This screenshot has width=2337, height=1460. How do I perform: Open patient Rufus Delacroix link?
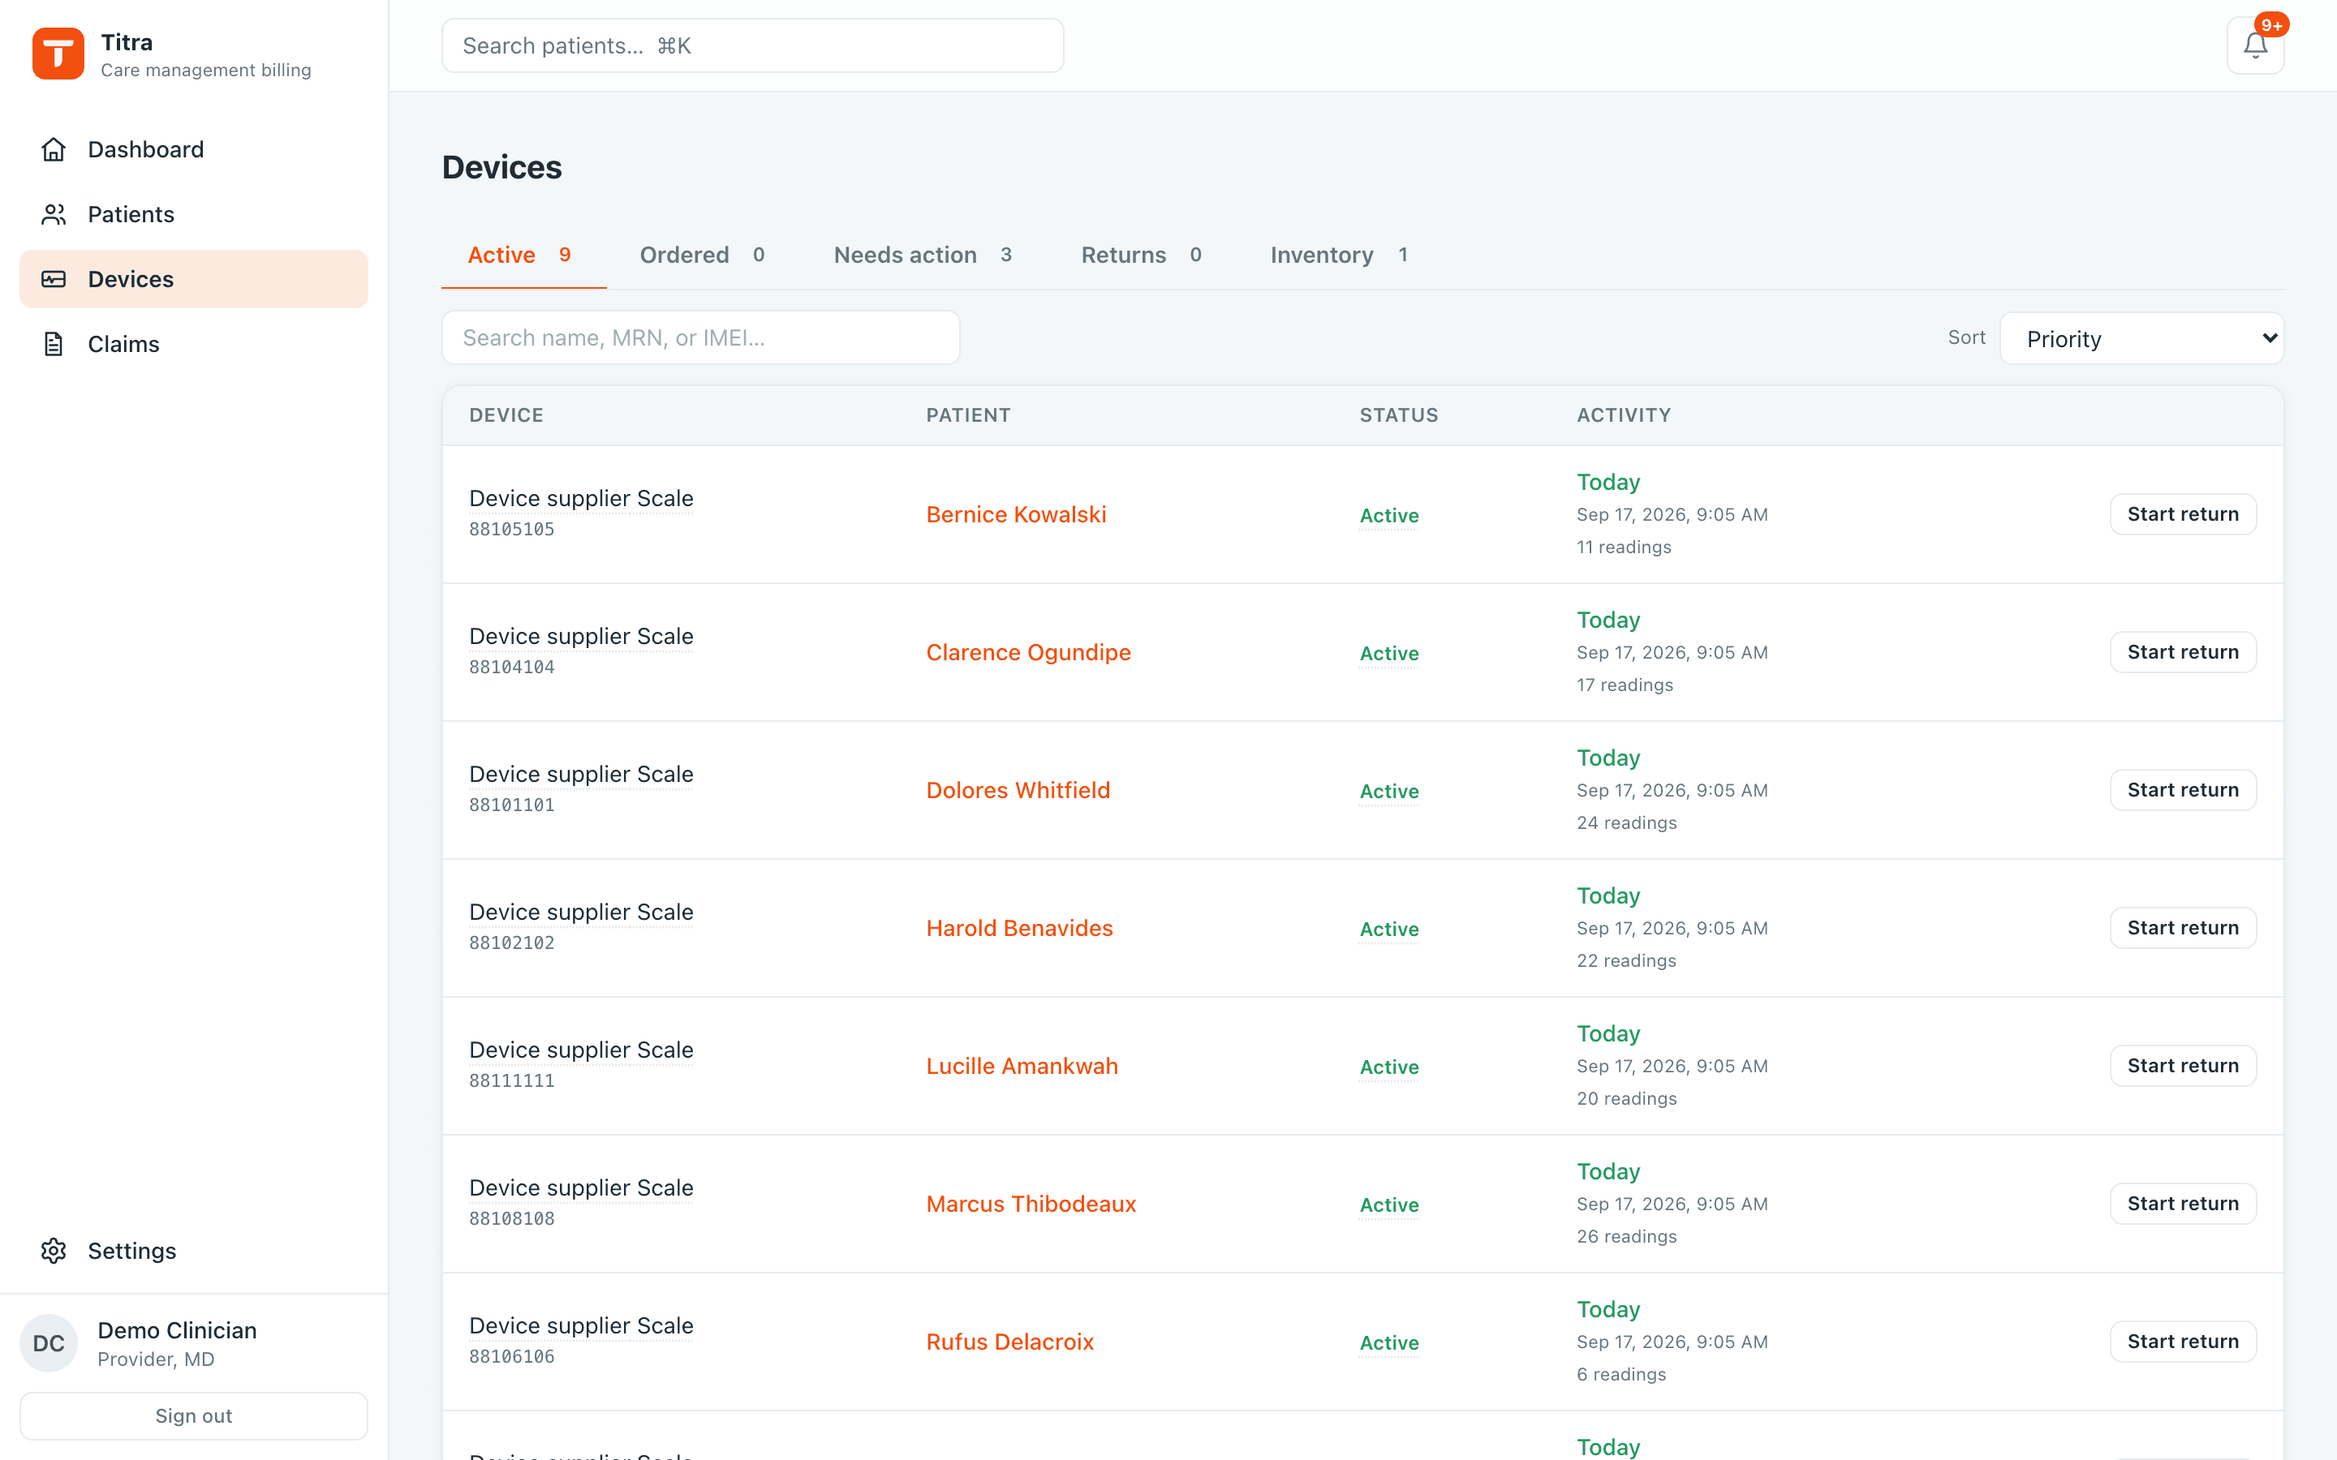1010,1342
